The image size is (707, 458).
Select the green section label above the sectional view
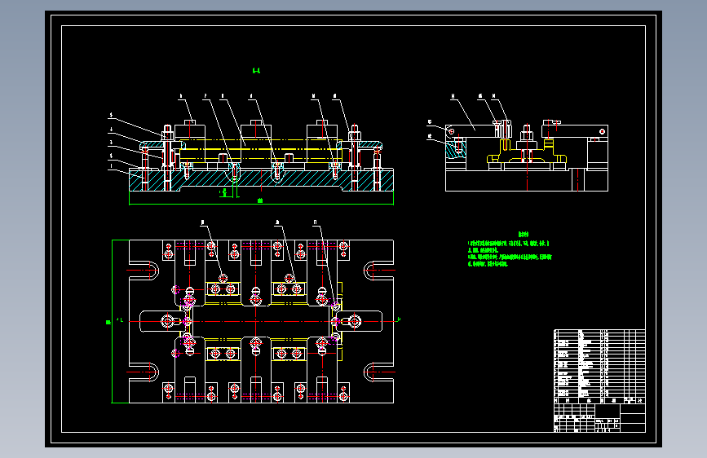coord(256,70)
